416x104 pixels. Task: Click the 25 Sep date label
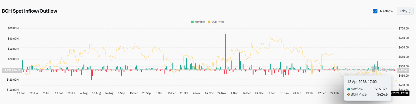(146, 93)
